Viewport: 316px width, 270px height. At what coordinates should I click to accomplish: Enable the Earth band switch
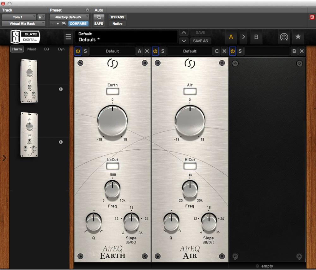(x=113, y=91)
